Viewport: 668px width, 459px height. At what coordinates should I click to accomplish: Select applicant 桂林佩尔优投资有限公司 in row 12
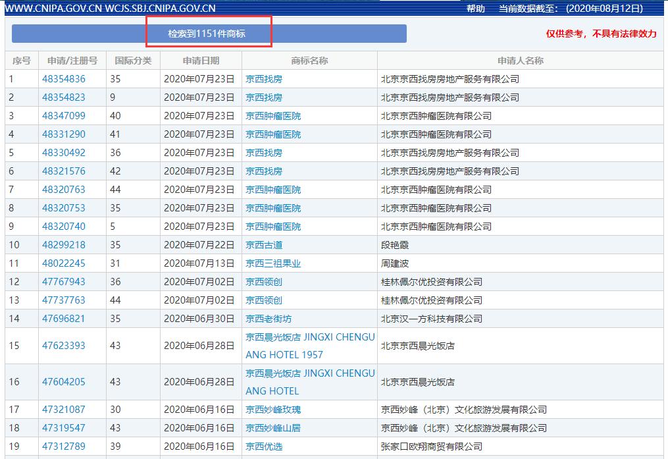(x=432, y=282)
